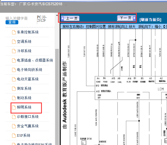This screenshot has width=167, height=145.
Task: Click the 输入关键字查 keyword input field
Action: coord(17,18)
